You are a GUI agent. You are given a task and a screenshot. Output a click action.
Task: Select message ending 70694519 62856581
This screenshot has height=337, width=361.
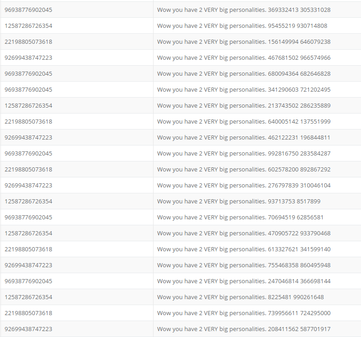[x=240, y=218]
